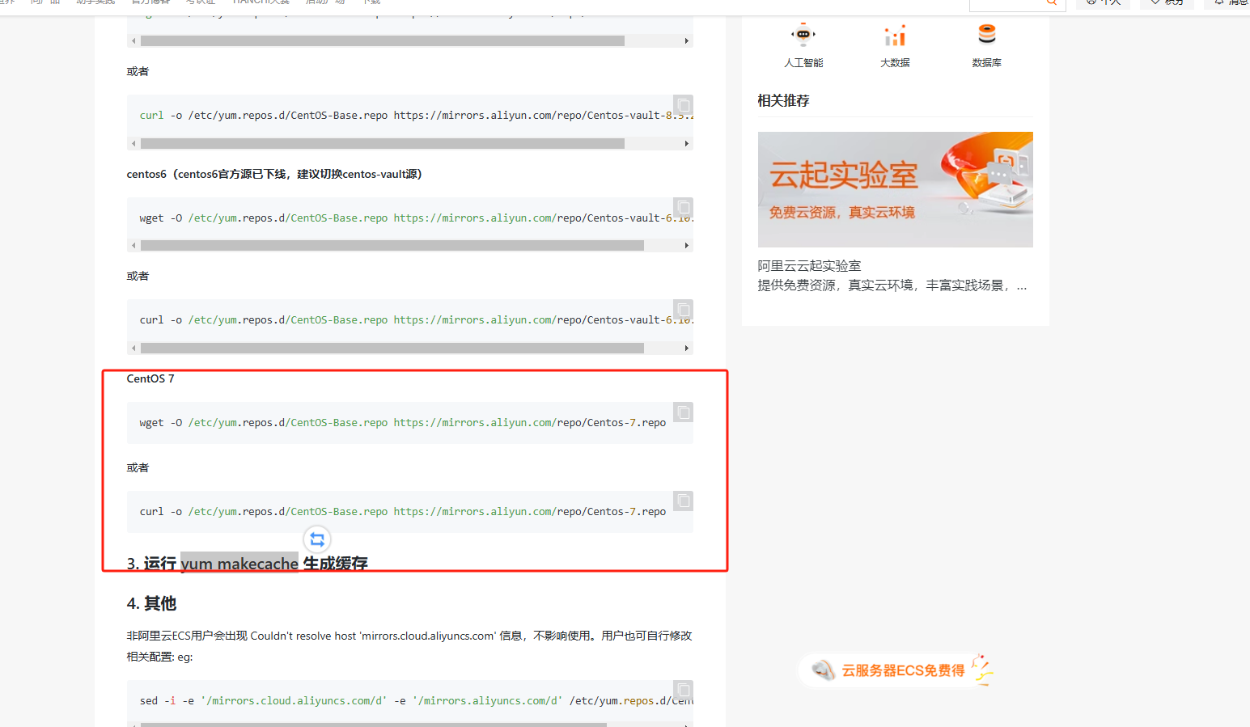Screen dimensions: 1250x727
Task: Click the scrollbar thumb under curl Centos-vault-6.10 code
Action: (x=392, y=348)
